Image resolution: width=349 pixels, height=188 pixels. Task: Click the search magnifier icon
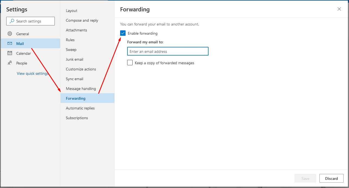click(12, 21)
